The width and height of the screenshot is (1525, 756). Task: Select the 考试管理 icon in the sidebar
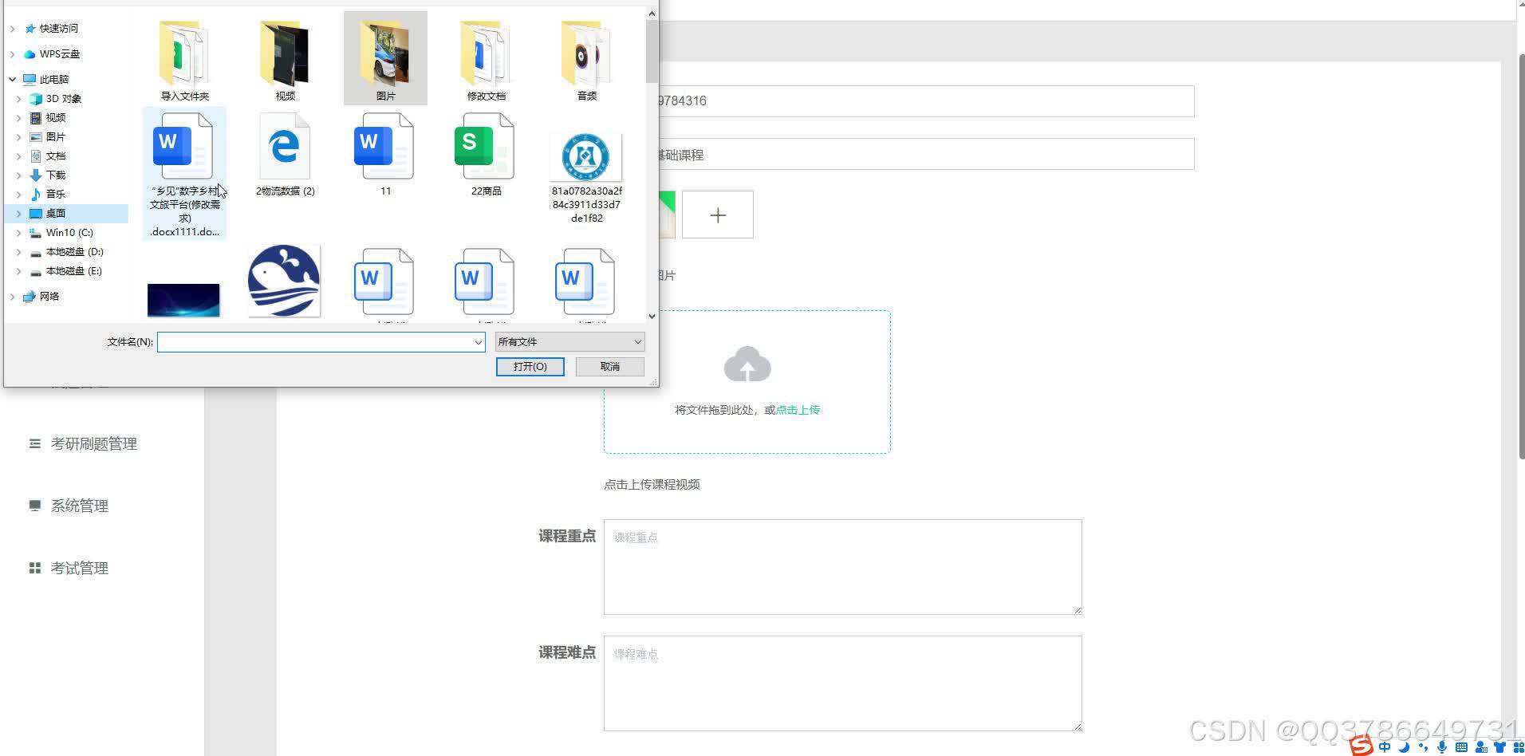[35, 567]
